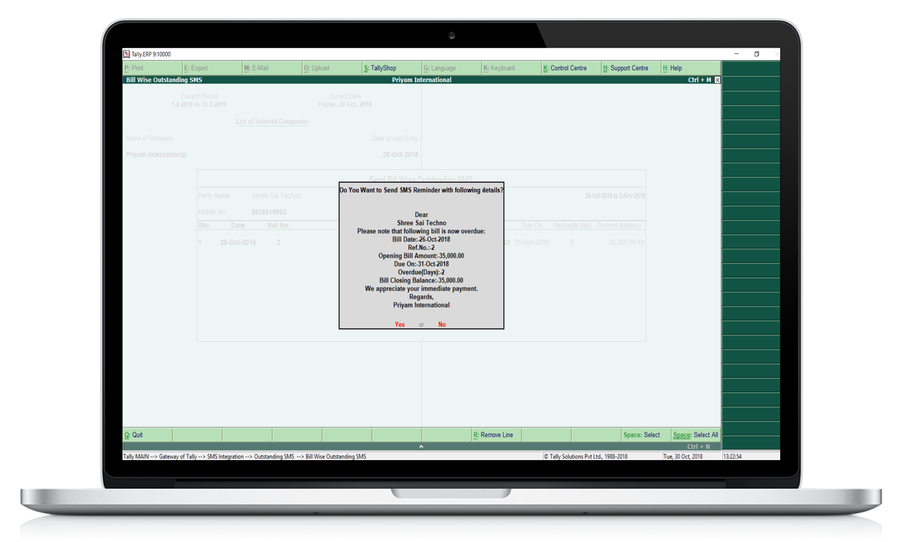
Task: Click Priyam International in the title bar
Action: point(421,80)
